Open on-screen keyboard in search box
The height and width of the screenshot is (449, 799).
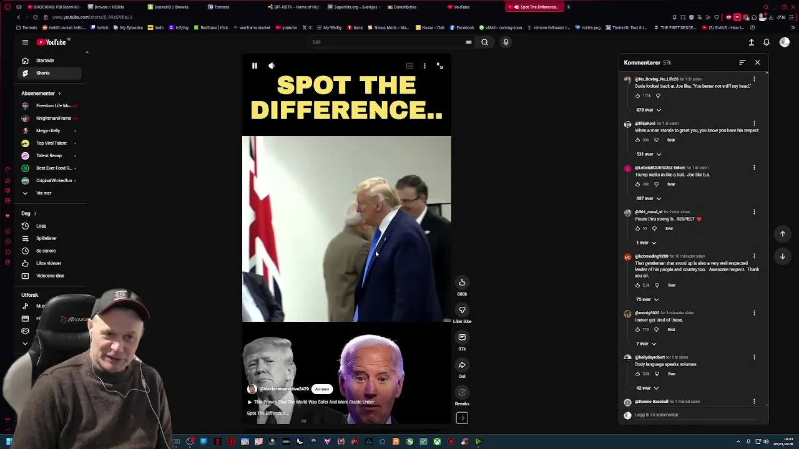tap(468, 42)
